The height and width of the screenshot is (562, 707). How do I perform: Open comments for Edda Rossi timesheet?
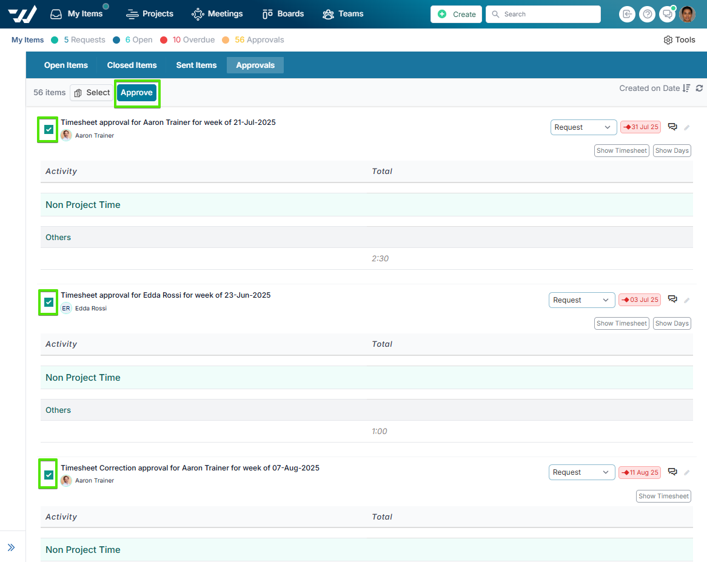(672, 299)
